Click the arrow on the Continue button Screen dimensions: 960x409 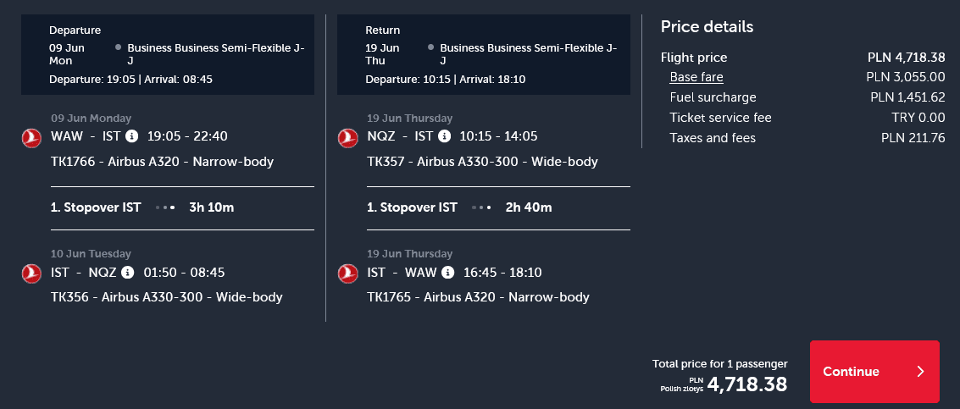point(920,372)
